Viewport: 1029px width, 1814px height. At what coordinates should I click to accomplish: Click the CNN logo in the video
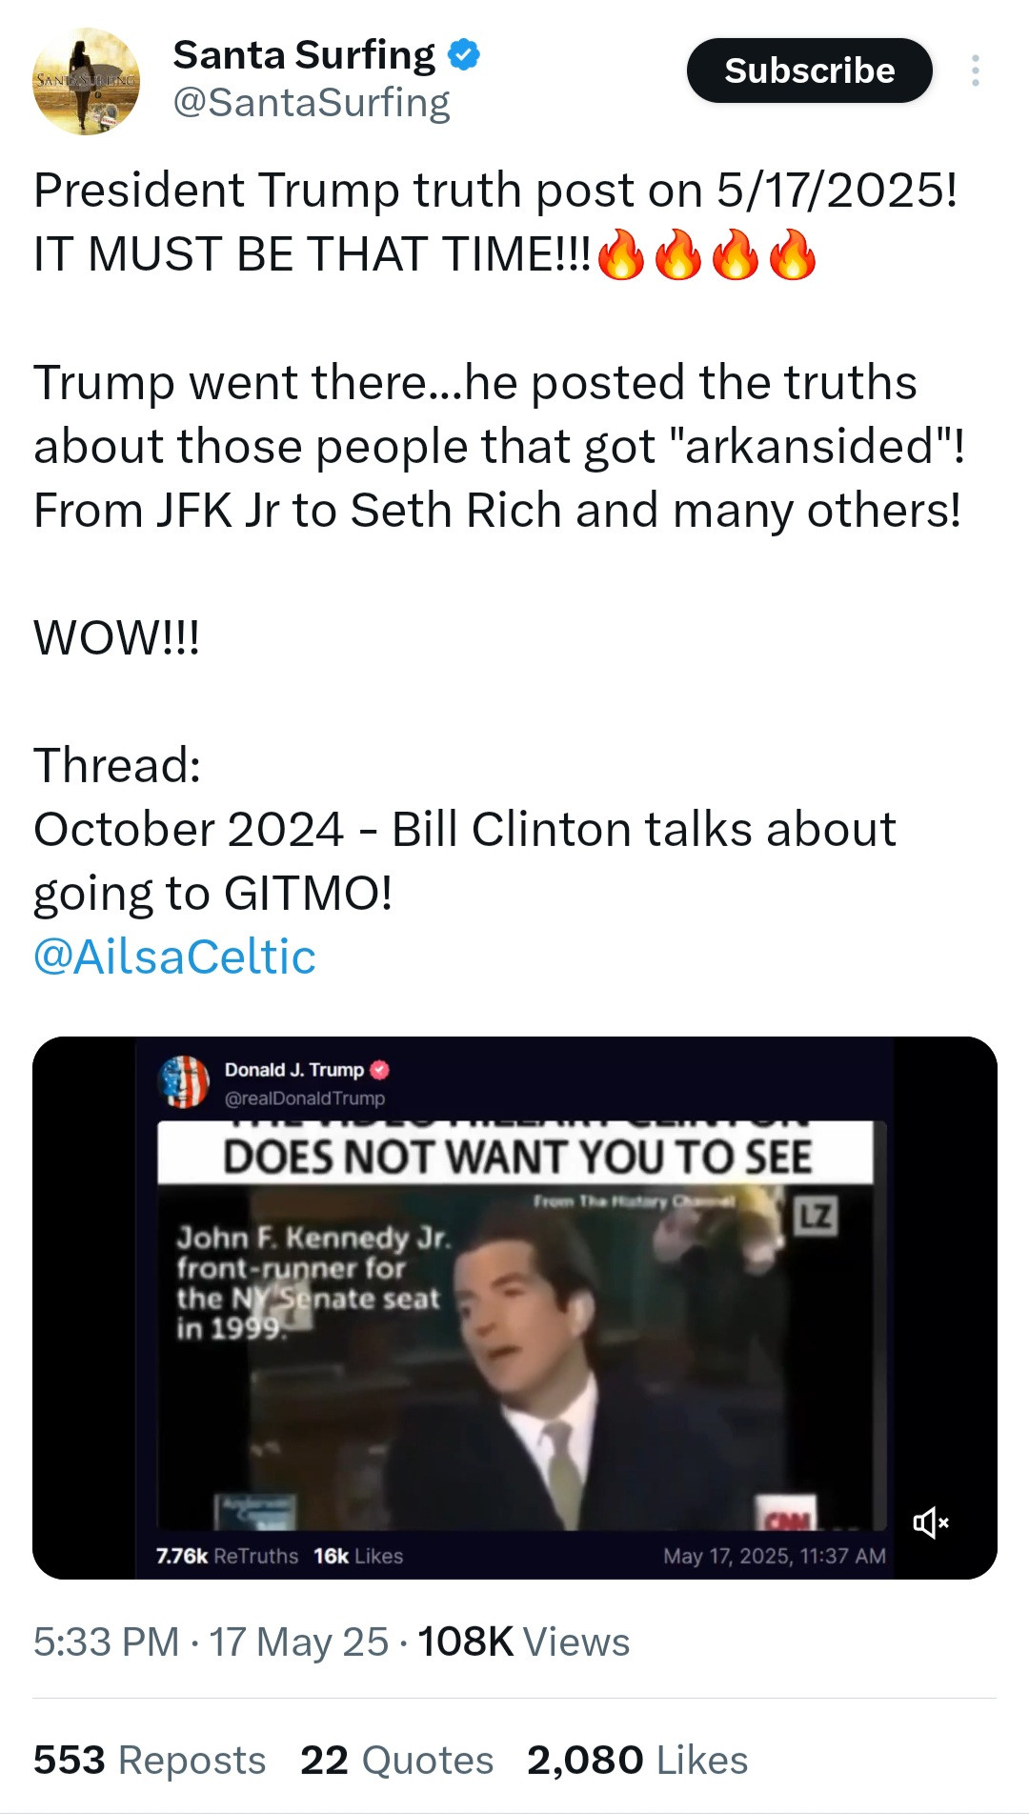[x=789, y=1513]
